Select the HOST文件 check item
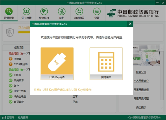 pos(19,91)
